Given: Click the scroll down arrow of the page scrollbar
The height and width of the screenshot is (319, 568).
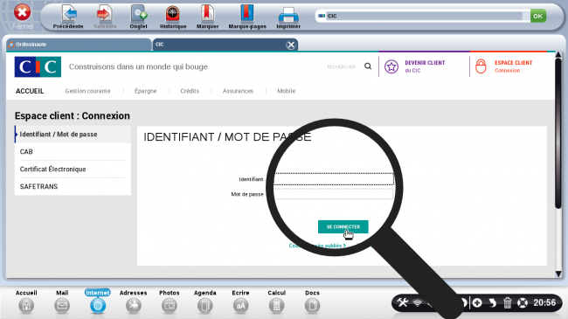Looking at the screenshot, I should point(558,274).
